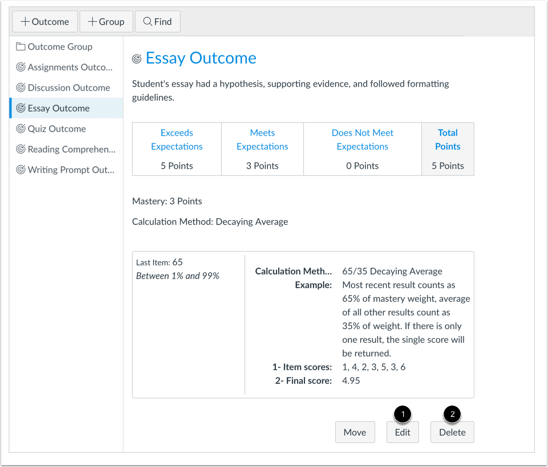Open the Find outcomes search
Screen dimensions: 548x467
(x=157, y=22)
